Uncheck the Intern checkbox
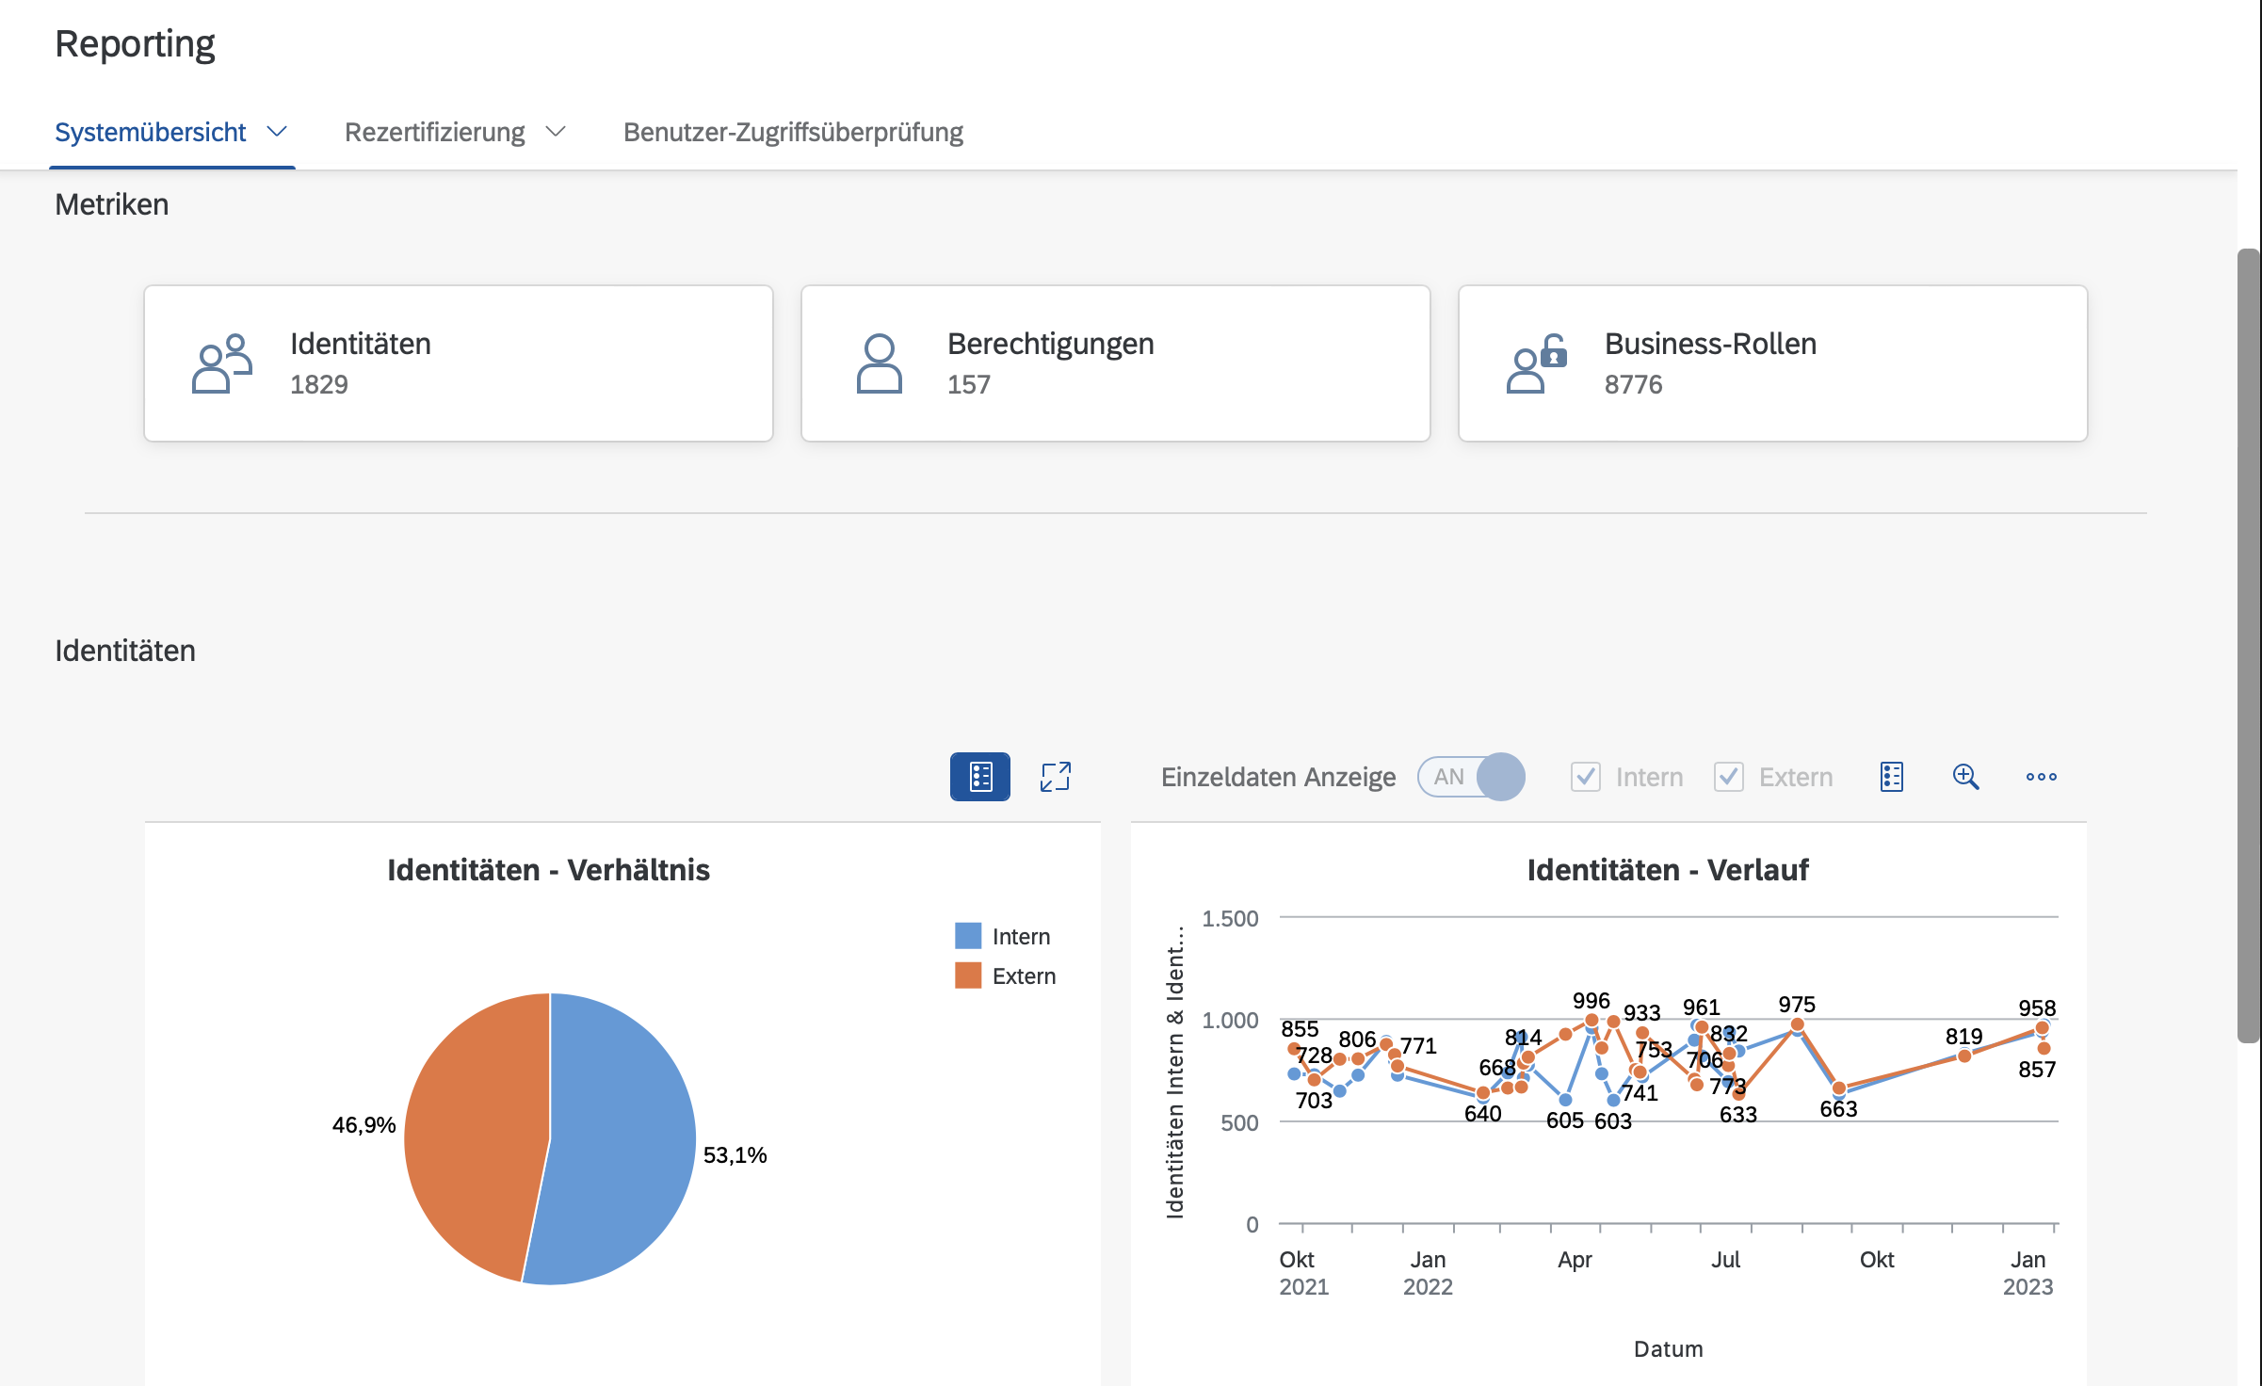Screen dimensions: 2262x1386 1586,777
